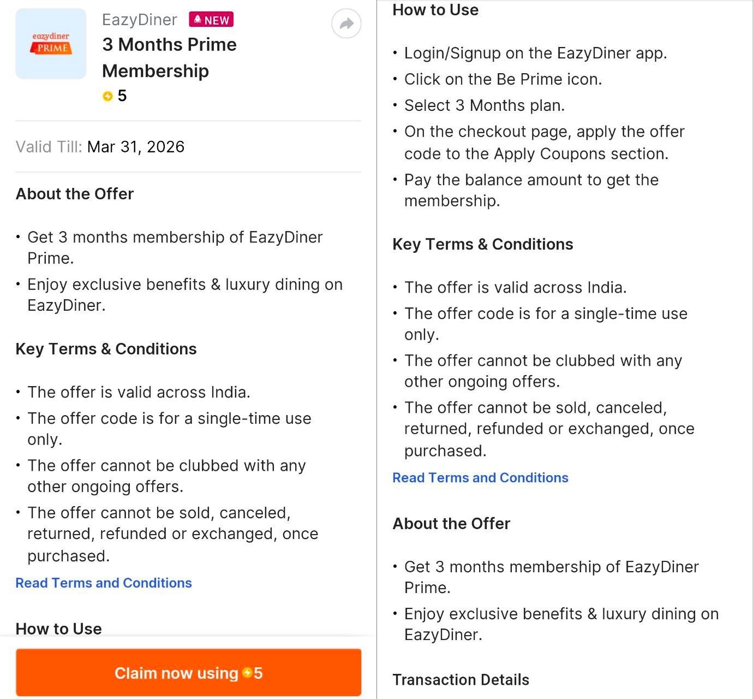Click the How to Use heading in left pane

click(x=58, y=629)
